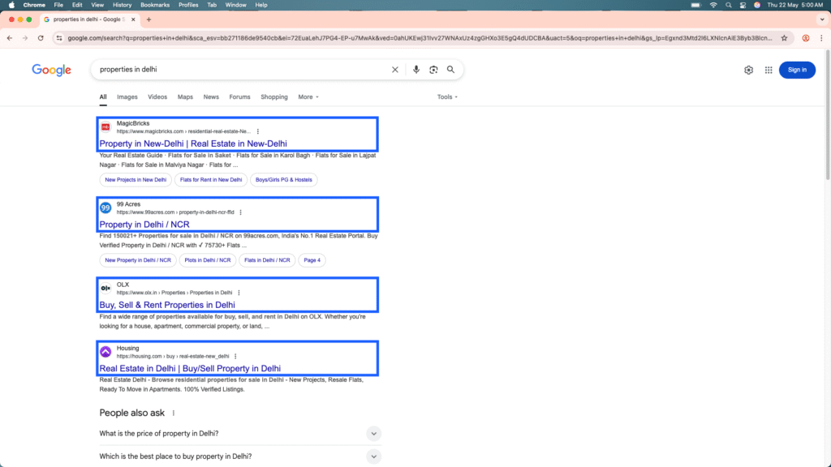Open Wi-Fi status menu
Viewport: 831px width, 467px height.
(713, 5)
